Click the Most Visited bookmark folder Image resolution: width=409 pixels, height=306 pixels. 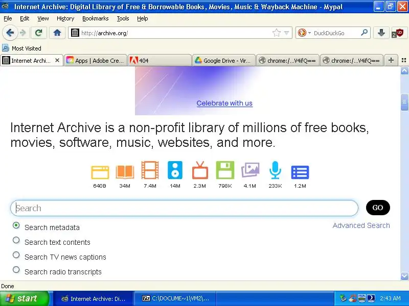(x=21, y=48)
